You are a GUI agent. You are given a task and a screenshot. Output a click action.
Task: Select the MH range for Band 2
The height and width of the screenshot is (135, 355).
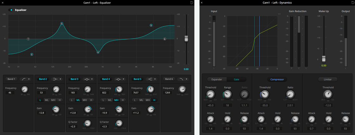pyautogui.click(x=53, y=100)
